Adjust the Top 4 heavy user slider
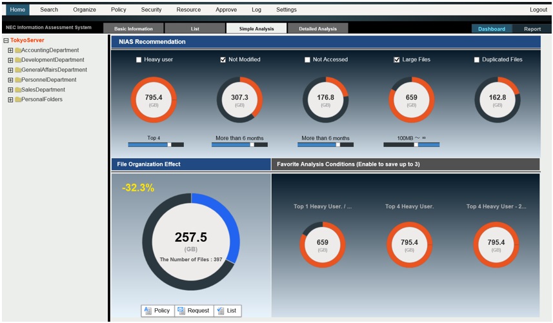 click(156, 145)
